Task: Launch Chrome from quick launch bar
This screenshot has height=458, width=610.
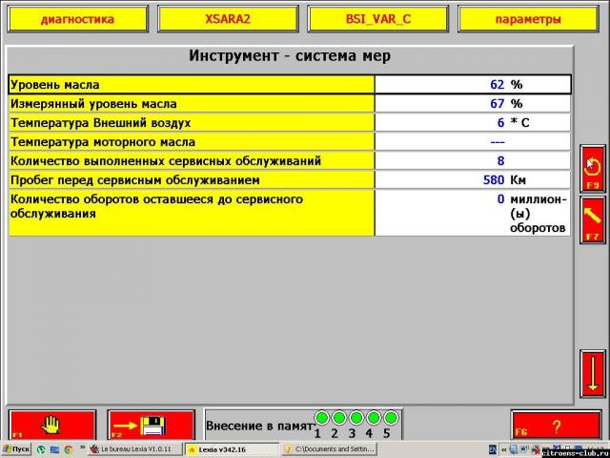Action: tap(69, 449)
